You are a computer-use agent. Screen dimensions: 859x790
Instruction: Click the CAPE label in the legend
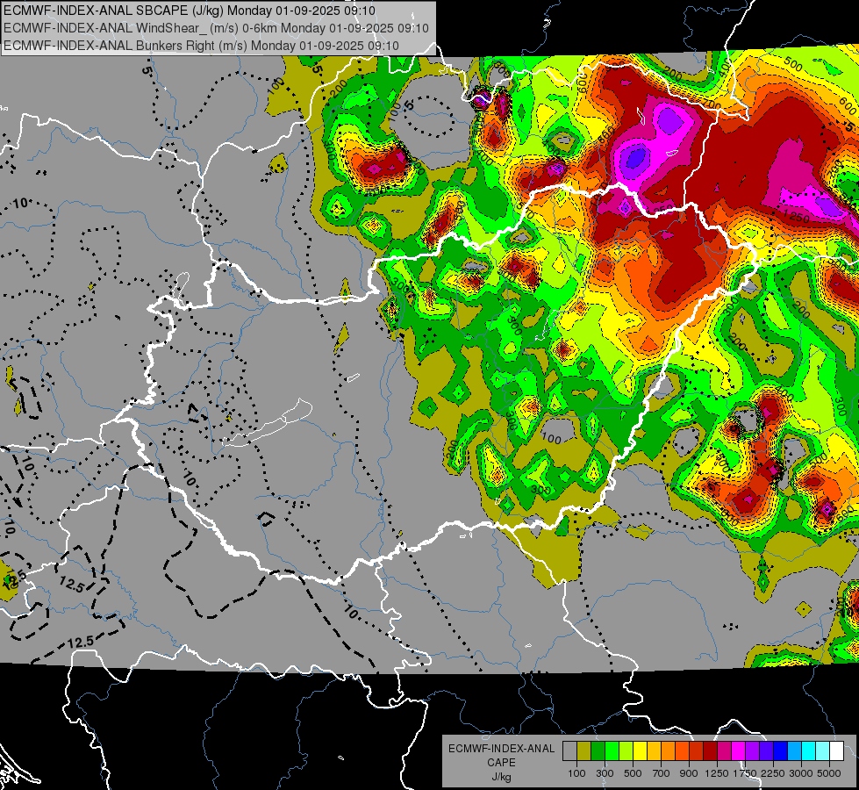coord(501,762)
